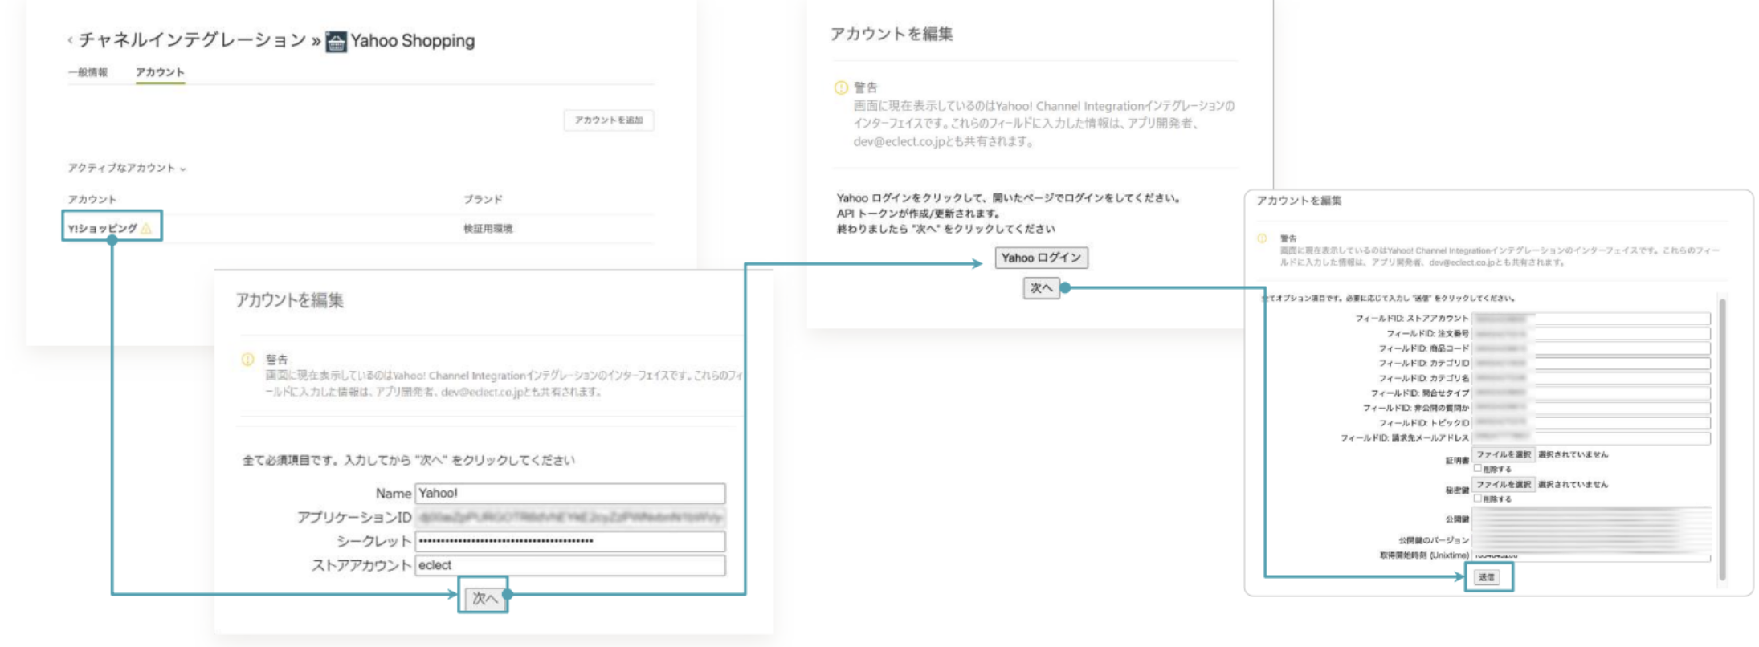
Task: Click the 送信 submit button
Action: pos(1487,577)
